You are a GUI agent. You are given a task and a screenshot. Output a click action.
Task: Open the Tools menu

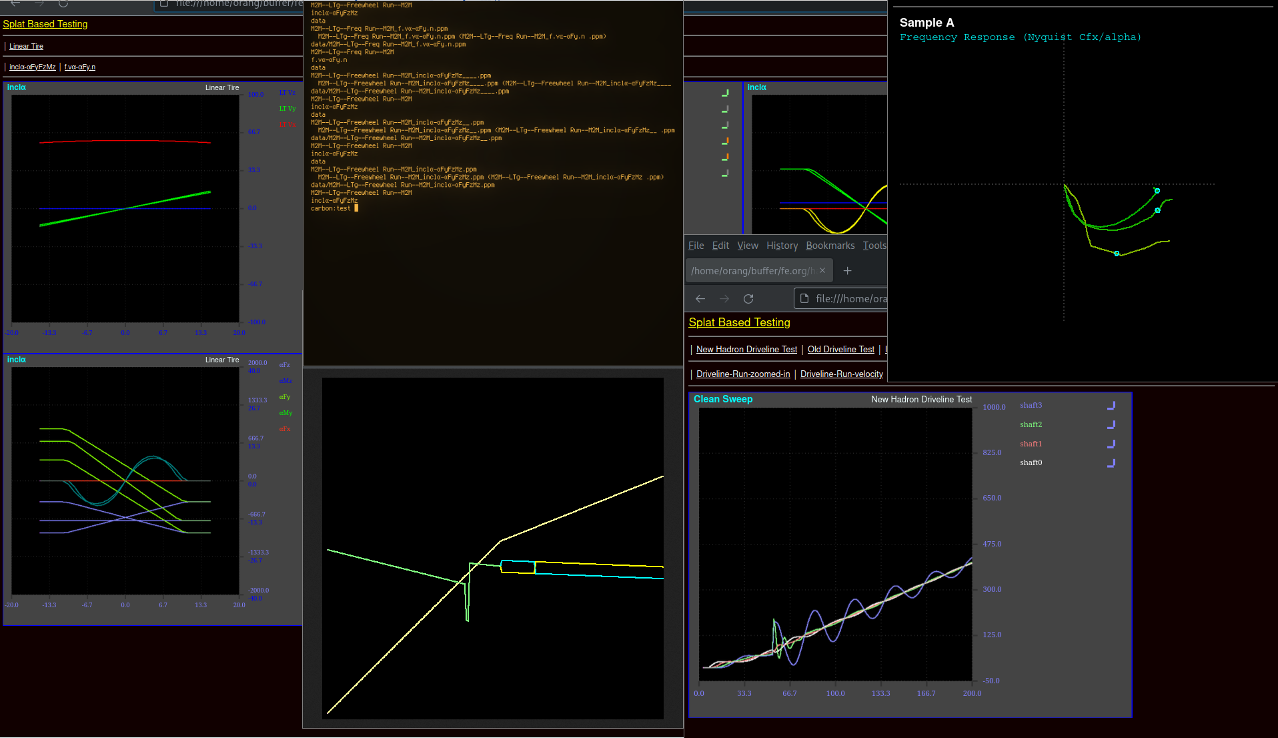[x=874, y=246]
